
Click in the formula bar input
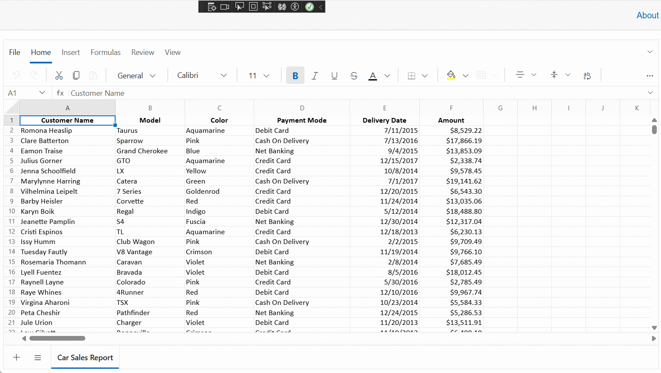(x=356, y=93)
